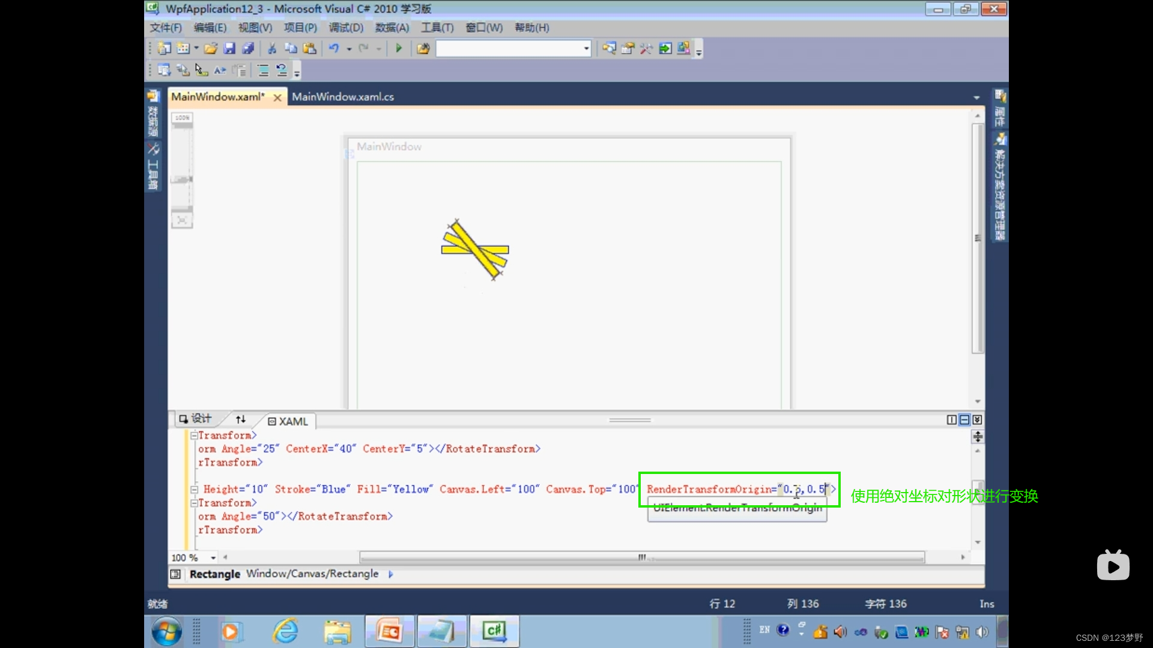Open the Add New Item dropdown arrow
Image resolution: width=1153 pixels, height=648 pixels.
click(196, 49)
